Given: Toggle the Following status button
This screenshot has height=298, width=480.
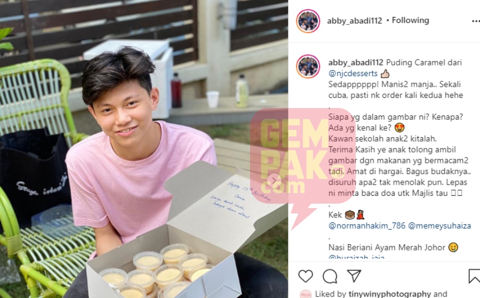Looking at the screenshot, I should pyautogui.click(x=410, y=20).
